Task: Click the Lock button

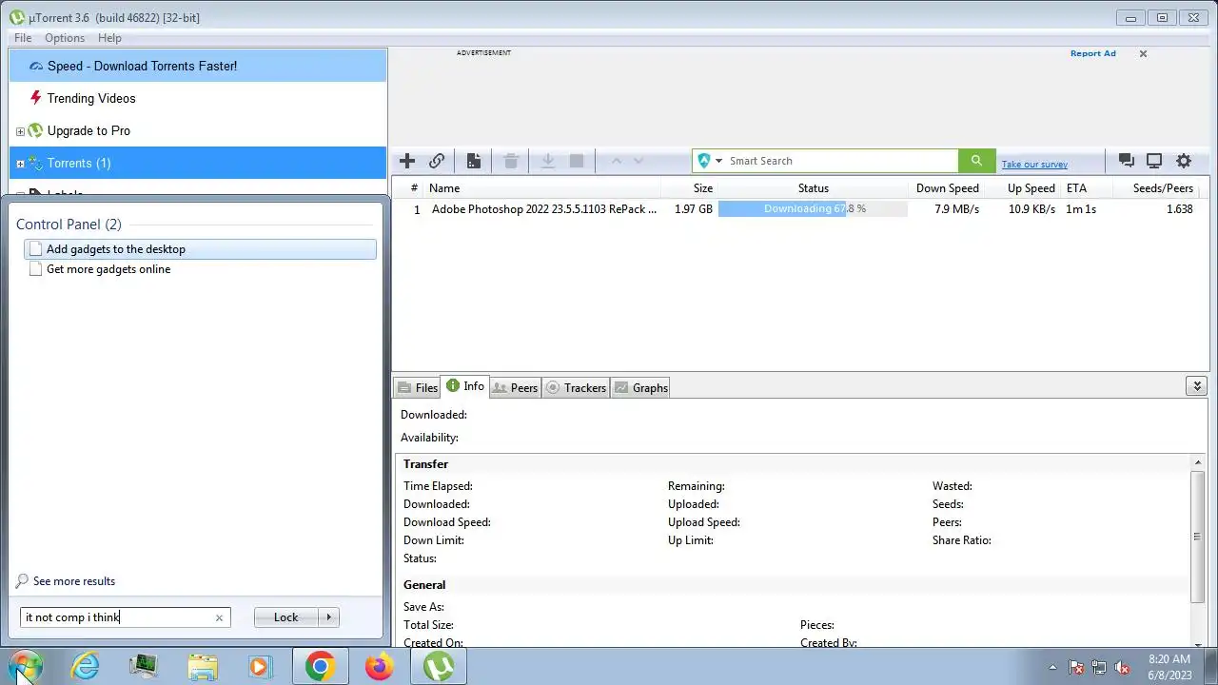Action: click(285, 617)
